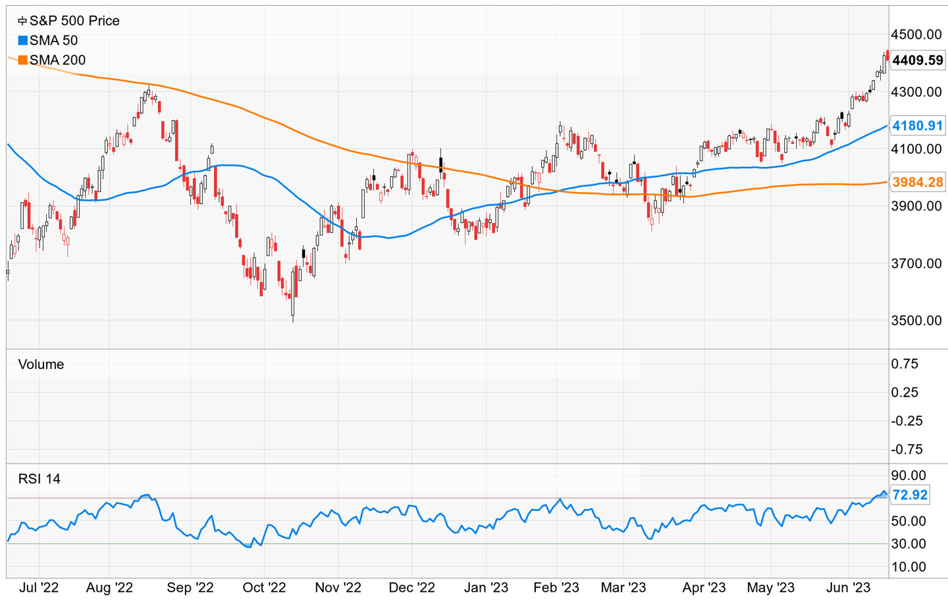Click the orange SMA 200 legend swatch
The height and width of the screenshot is (611, 948).
22,61
